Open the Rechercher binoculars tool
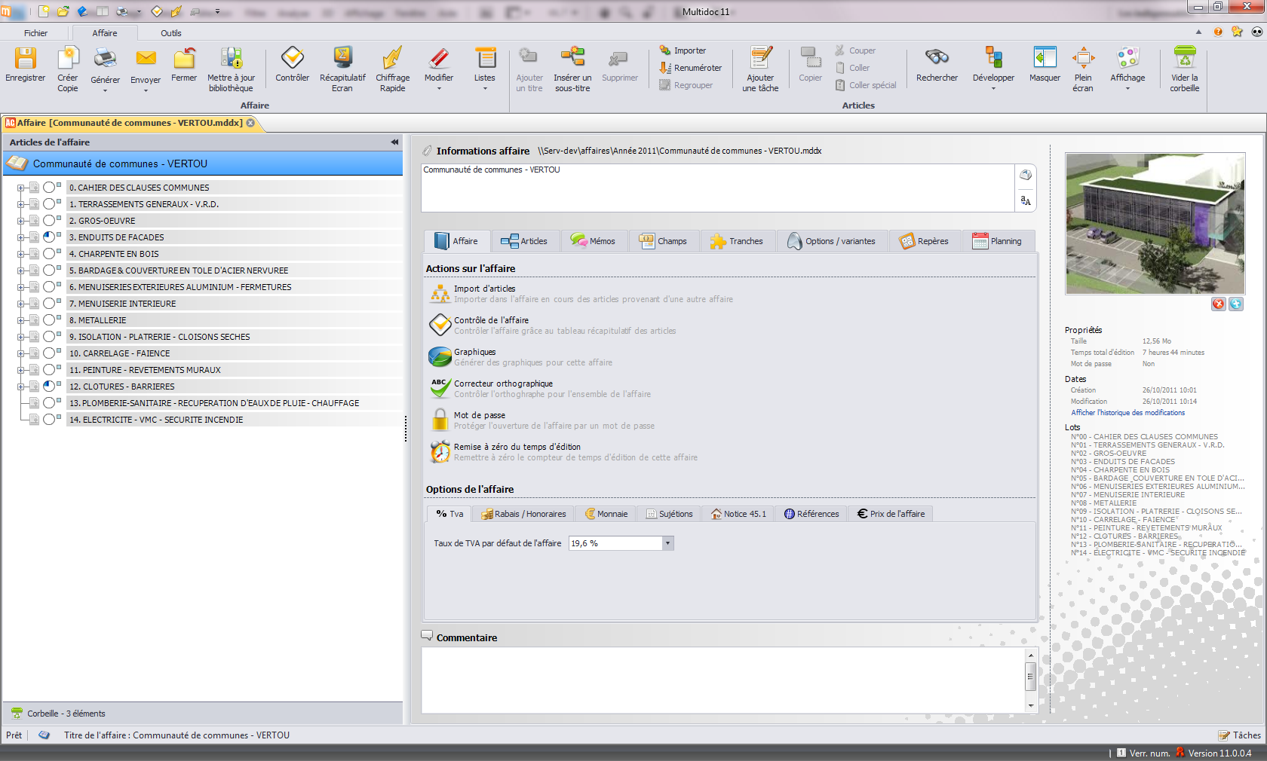1267x761 pixels. (x=937, y=58)
